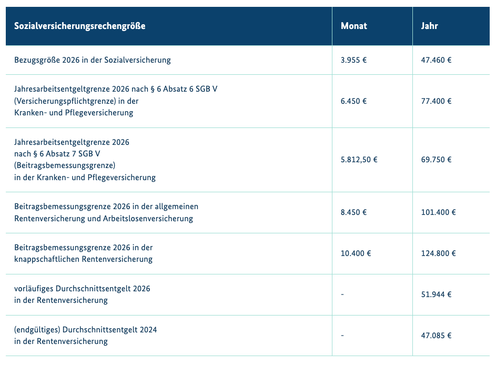Click the 47.085 € Durchschnittsentgelt 2024 value
The image size is (496, 374).
point(436,336)
